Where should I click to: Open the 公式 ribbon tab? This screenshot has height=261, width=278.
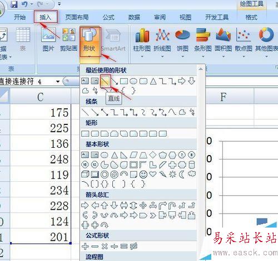click(x=108, y=17)
